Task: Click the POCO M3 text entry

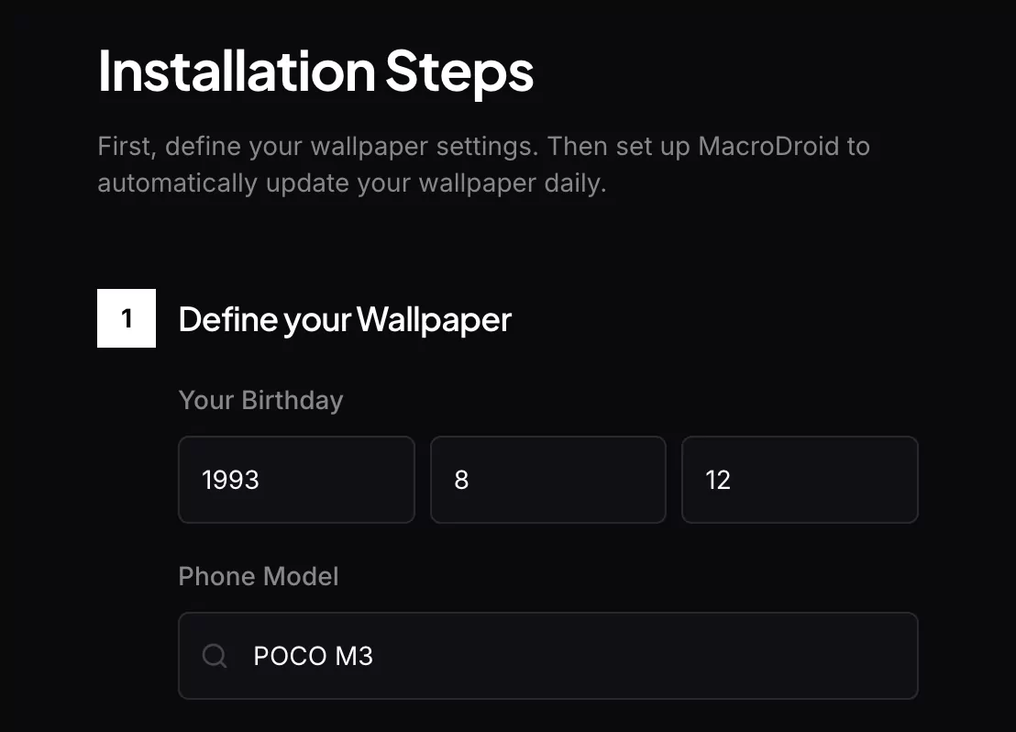Action: 314,657
